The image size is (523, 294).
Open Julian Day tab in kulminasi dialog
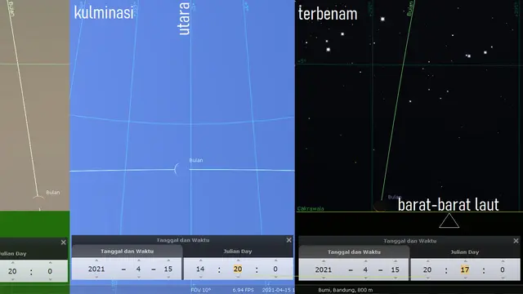point(238,252)
